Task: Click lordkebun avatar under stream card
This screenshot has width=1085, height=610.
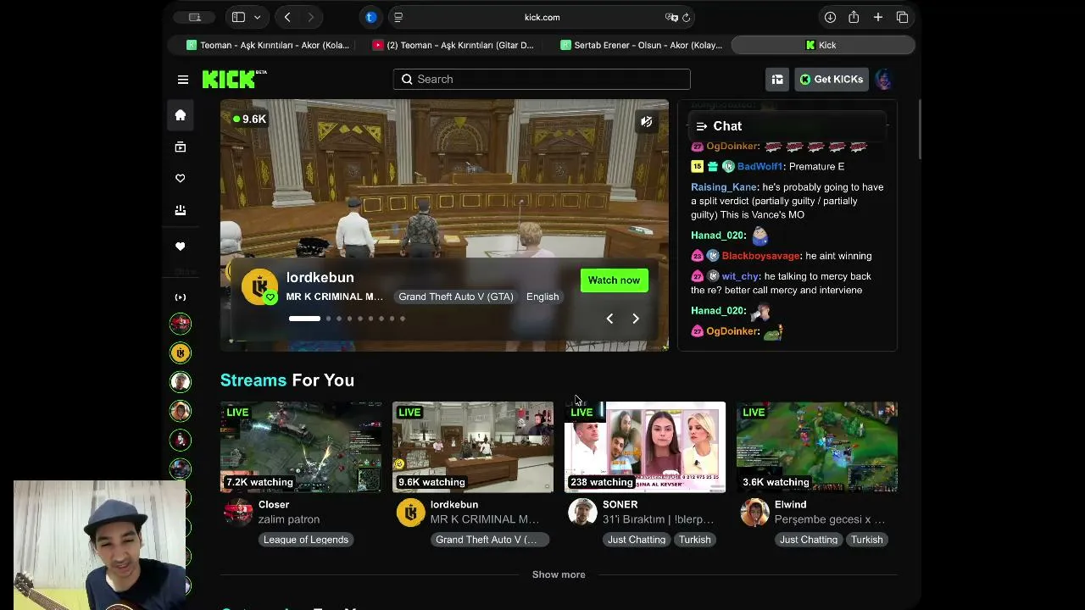Action: [410, 512]
